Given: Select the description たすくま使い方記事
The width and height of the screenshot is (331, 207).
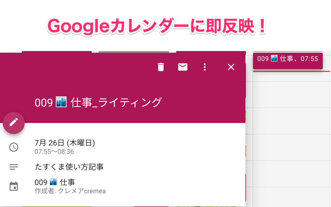Looking at the screenshot, I should pyautogui.click(x=69, y=167).
